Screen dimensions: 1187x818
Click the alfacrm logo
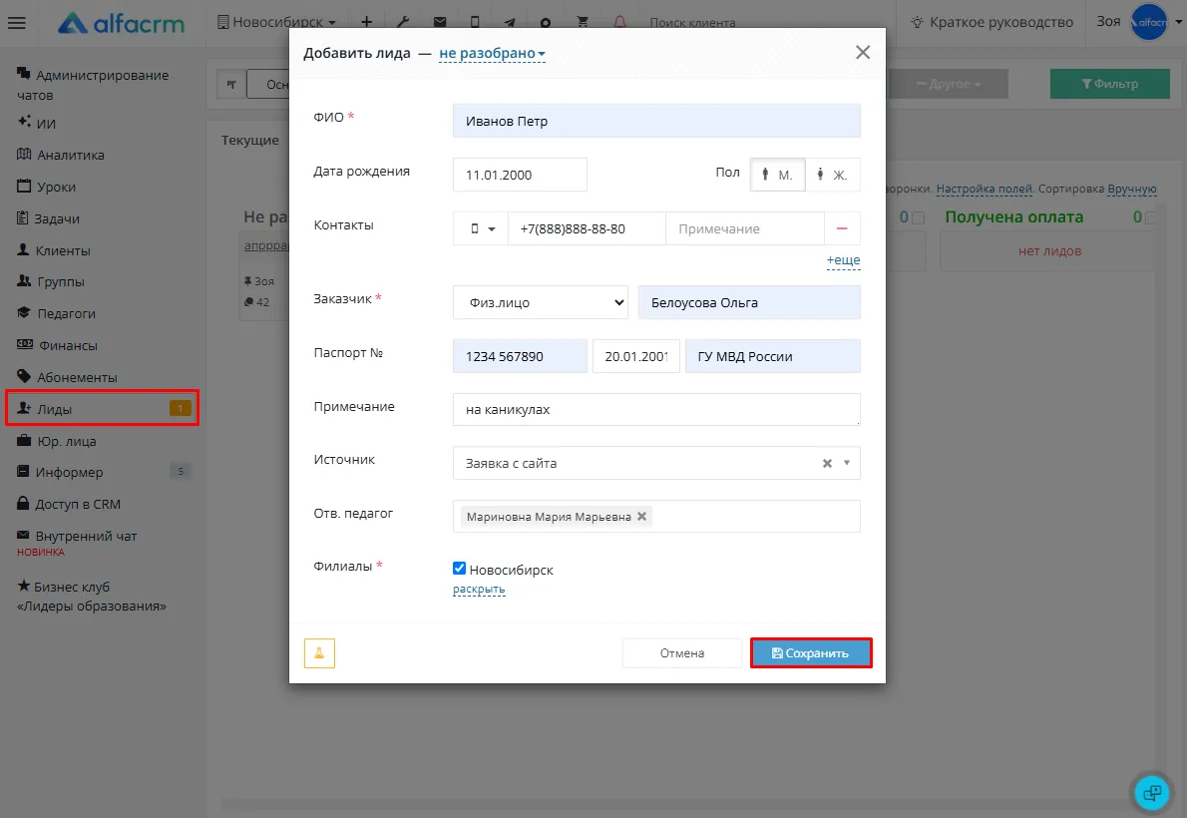[121, 23]
